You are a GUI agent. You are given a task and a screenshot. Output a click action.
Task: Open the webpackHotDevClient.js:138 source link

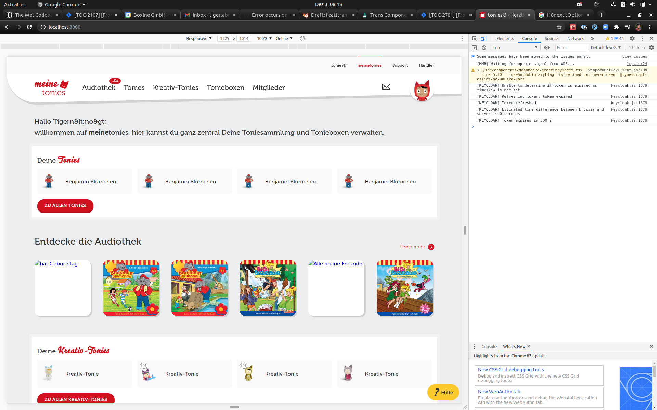618,70
